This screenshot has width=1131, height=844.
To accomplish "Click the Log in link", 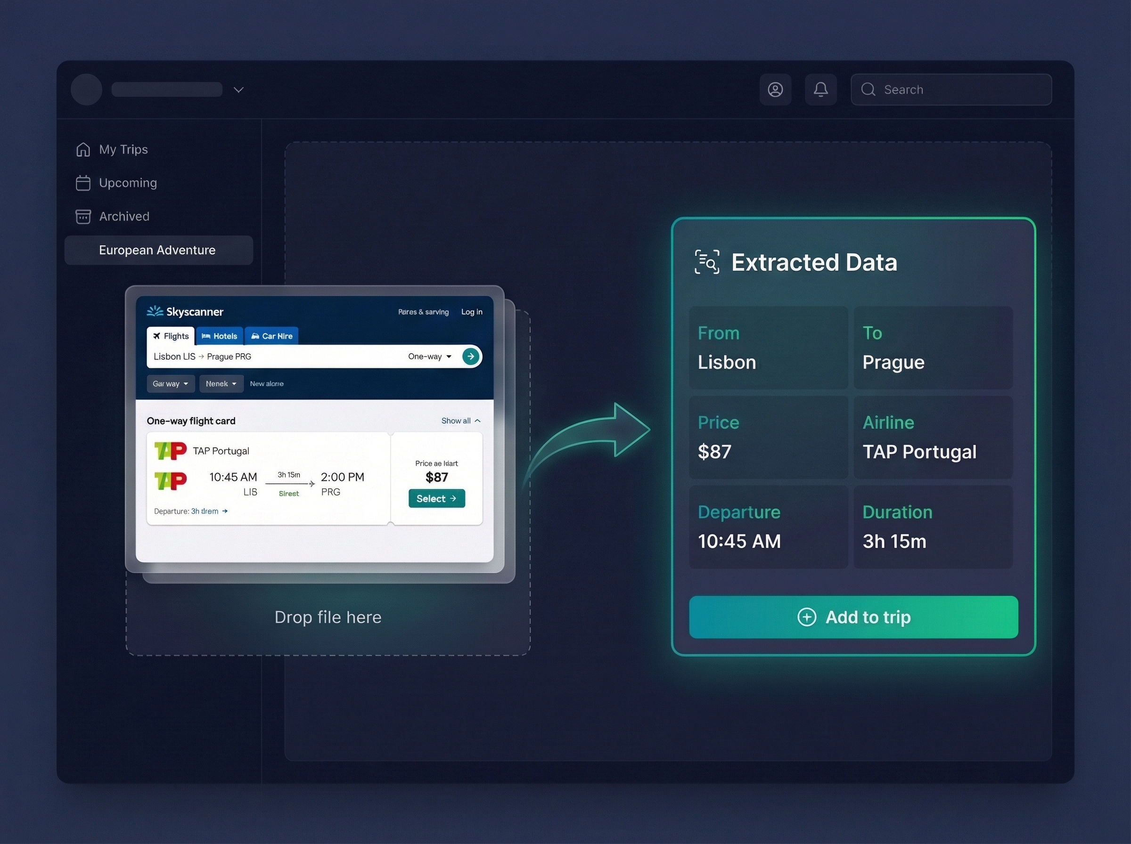I will click(471, 312).
